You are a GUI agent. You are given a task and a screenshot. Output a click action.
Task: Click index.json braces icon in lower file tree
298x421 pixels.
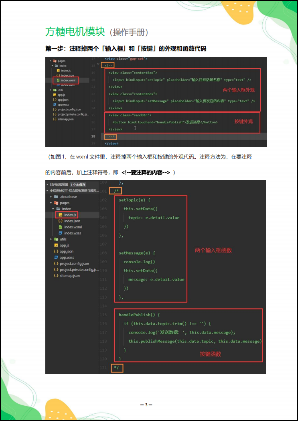(x=61, y=221)
